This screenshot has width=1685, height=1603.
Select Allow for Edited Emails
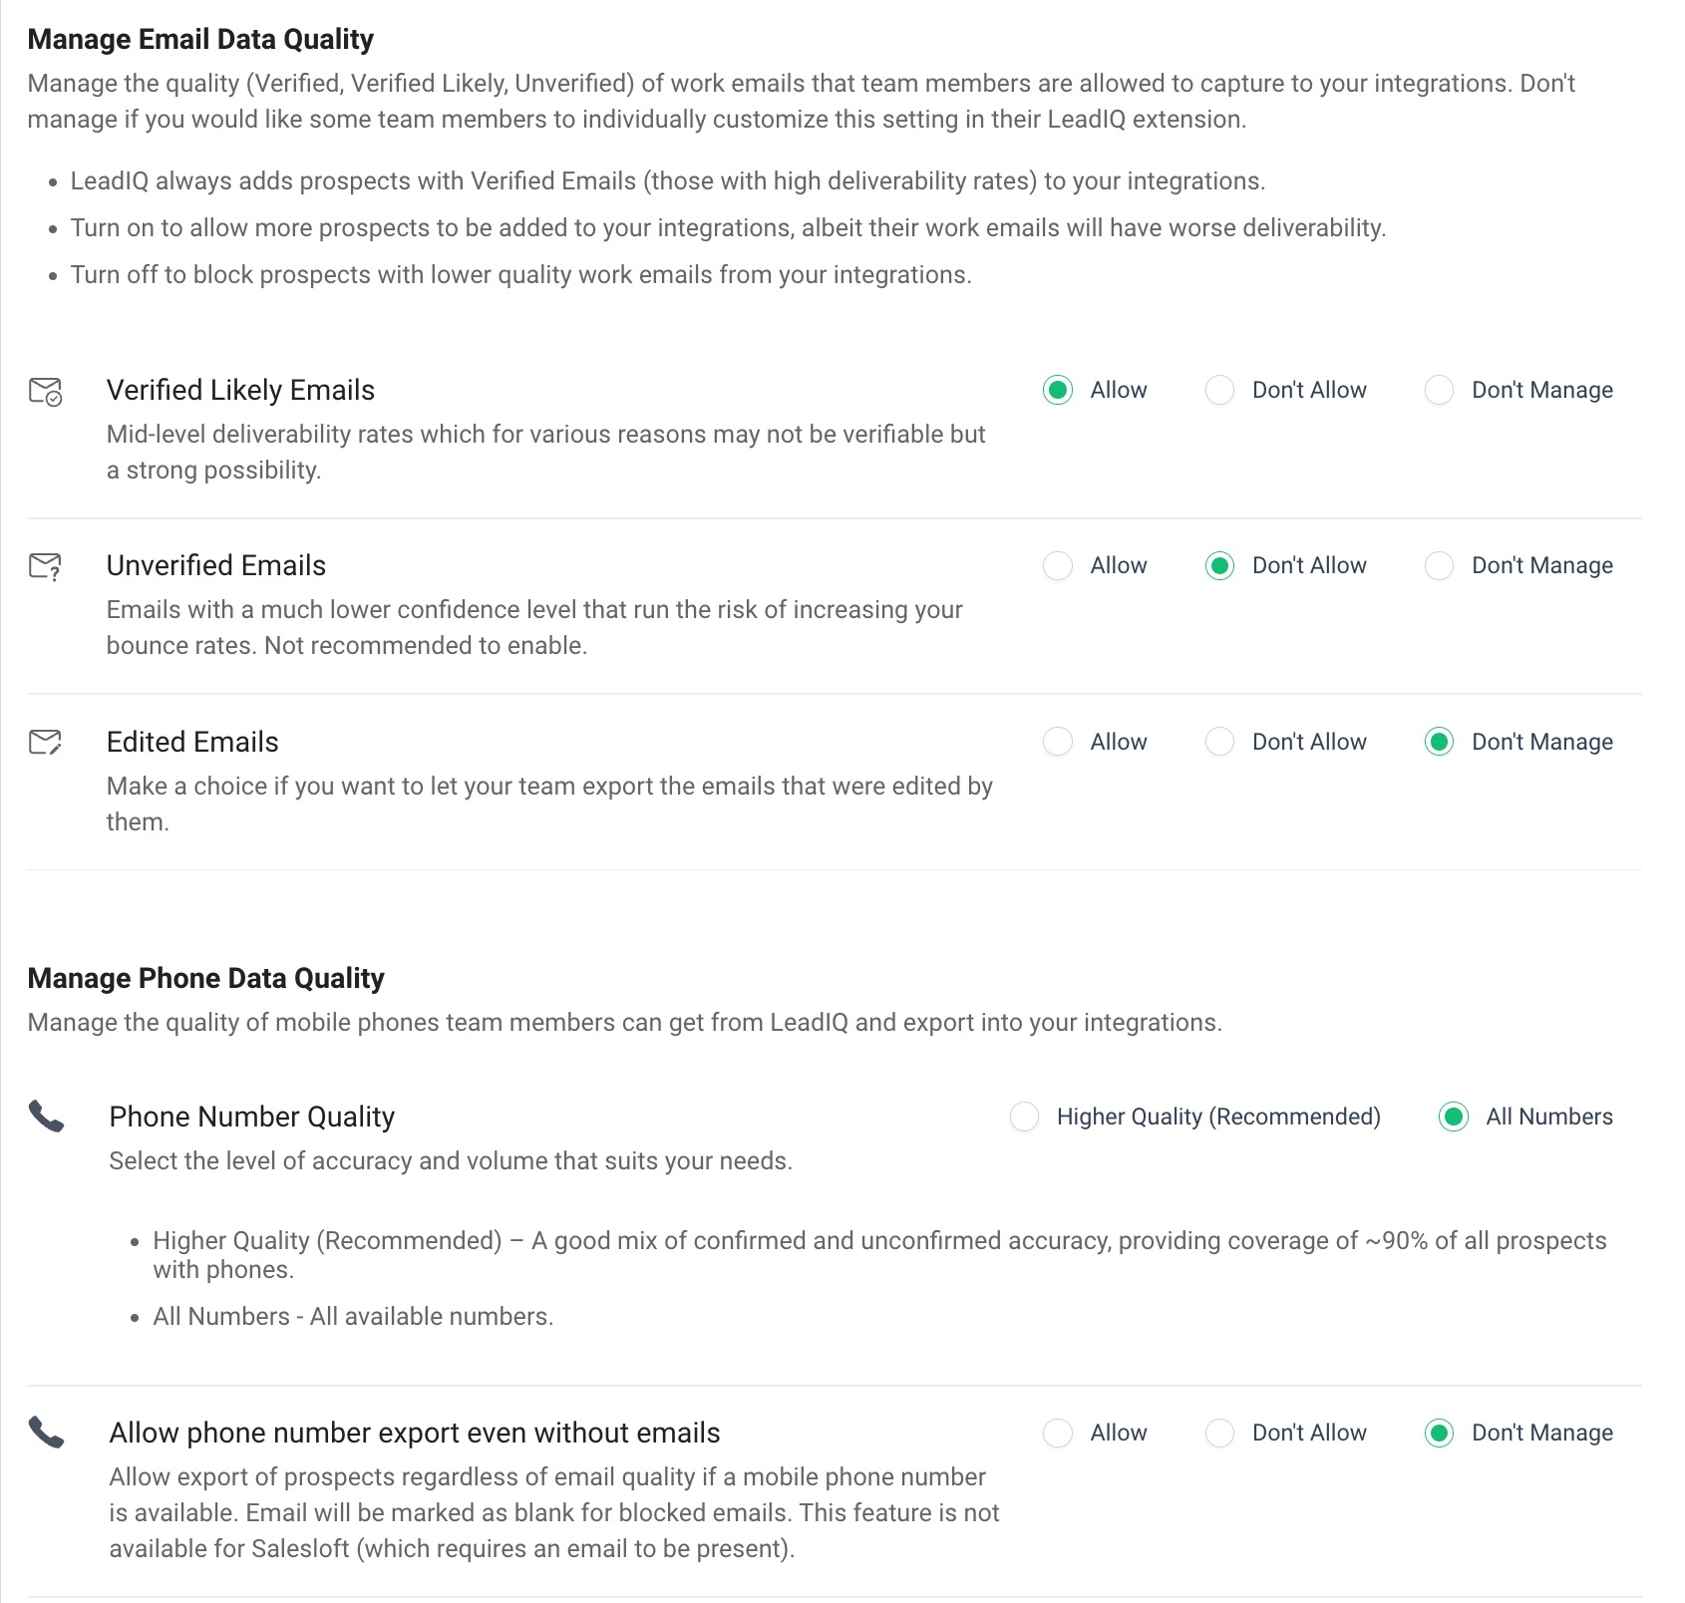point(1058,742)
